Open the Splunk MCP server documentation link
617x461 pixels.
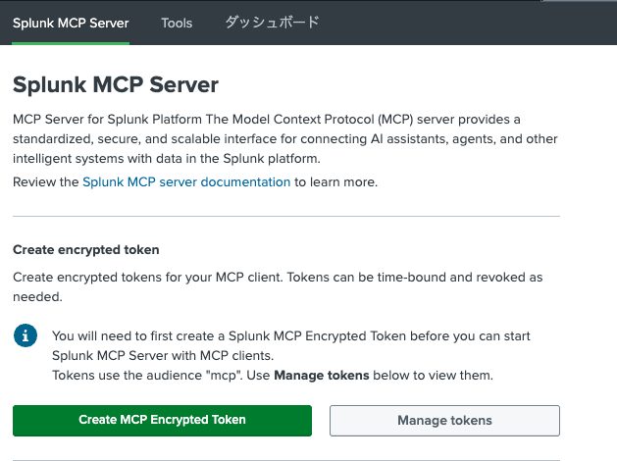pyautogui.click(x=186, y=182)
